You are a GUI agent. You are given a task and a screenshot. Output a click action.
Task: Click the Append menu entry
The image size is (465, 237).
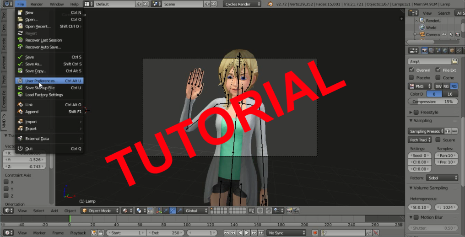coord(49,112)
